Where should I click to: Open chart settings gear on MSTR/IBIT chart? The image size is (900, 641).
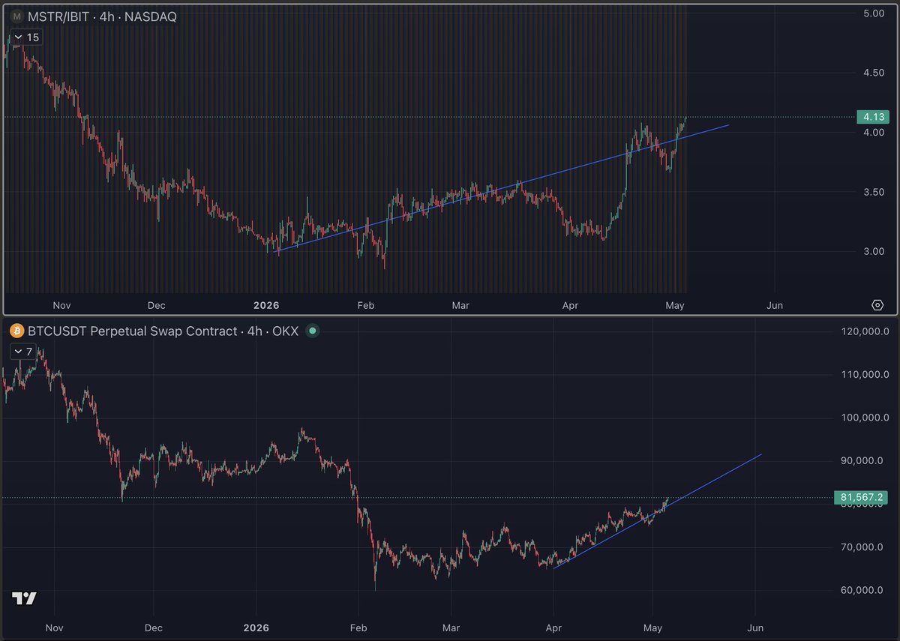877,305
